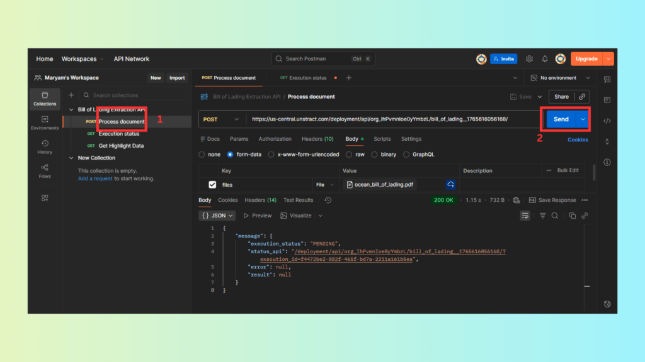Select the binary body radio option

tap(375, 154)
